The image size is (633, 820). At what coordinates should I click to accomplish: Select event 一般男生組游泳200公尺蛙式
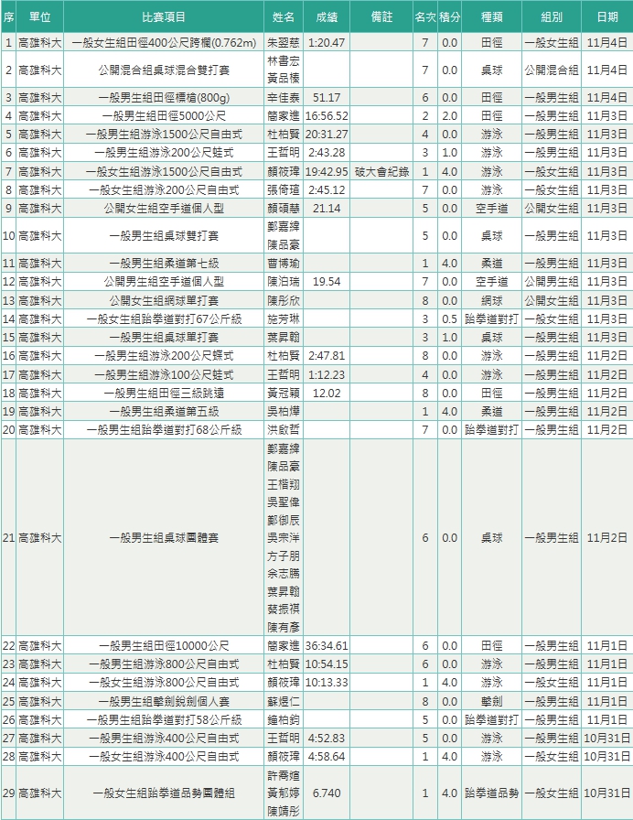pyautogui.click(x=164, y=153)
